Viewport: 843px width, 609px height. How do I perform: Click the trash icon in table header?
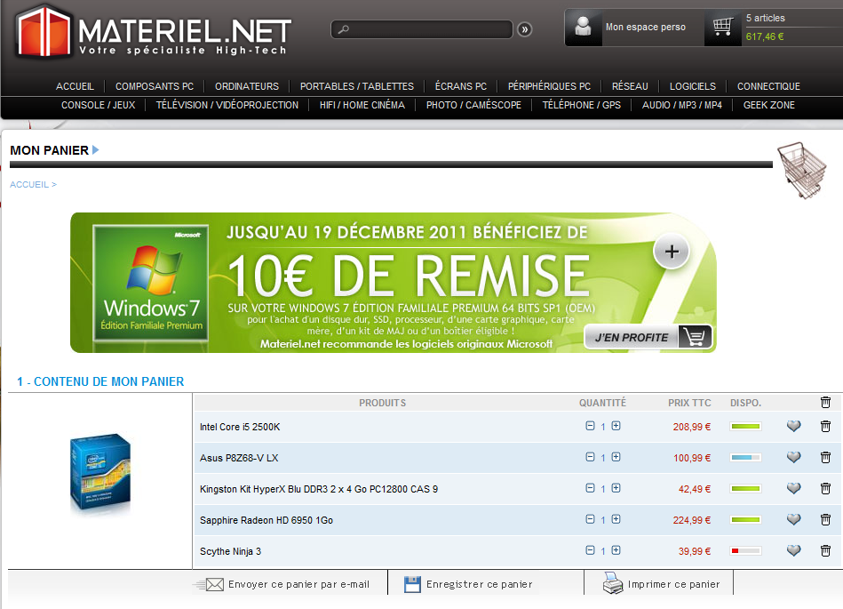(825, 403)
